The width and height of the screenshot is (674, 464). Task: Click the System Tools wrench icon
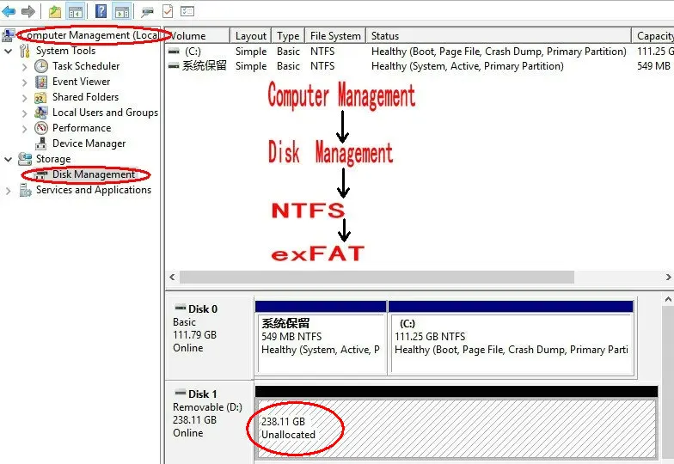(24, 51)
